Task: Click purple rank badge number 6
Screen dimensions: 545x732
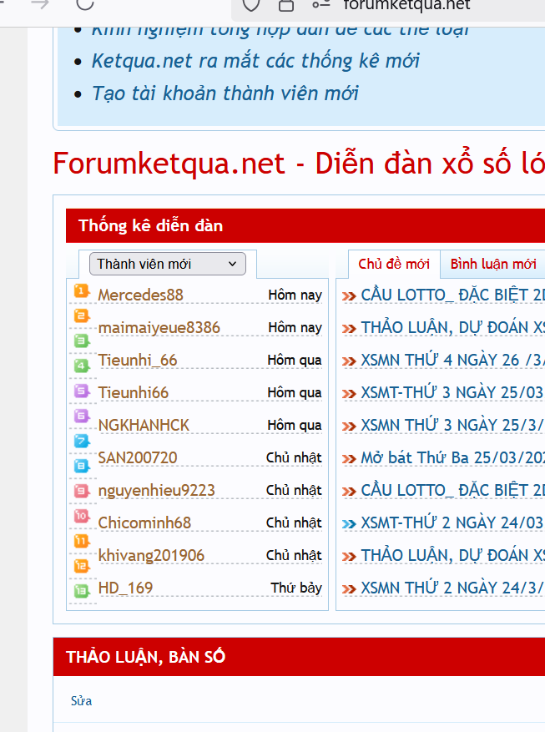Action: (x=82, y=416)
